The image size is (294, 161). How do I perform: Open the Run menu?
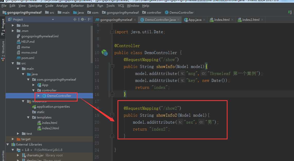100,6
